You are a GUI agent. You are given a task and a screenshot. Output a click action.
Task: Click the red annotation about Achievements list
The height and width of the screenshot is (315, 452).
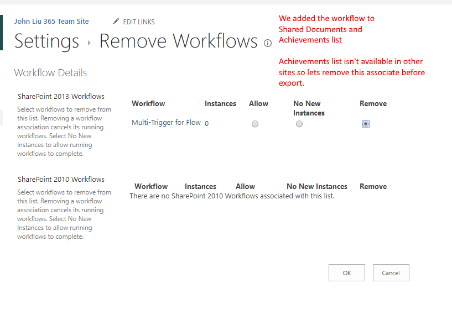tap(351, 72)
